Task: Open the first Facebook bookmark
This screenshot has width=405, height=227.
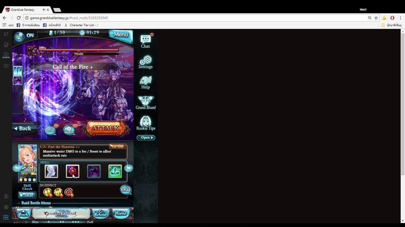Action: click(x=28, y=25)
